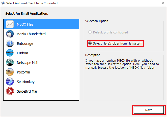Choose the Entourage label in list
The image size is (167, 117).
[25, 44]
